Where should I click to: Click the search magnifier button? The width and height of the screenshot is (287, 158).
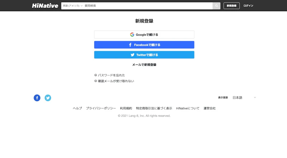(217, 6)
